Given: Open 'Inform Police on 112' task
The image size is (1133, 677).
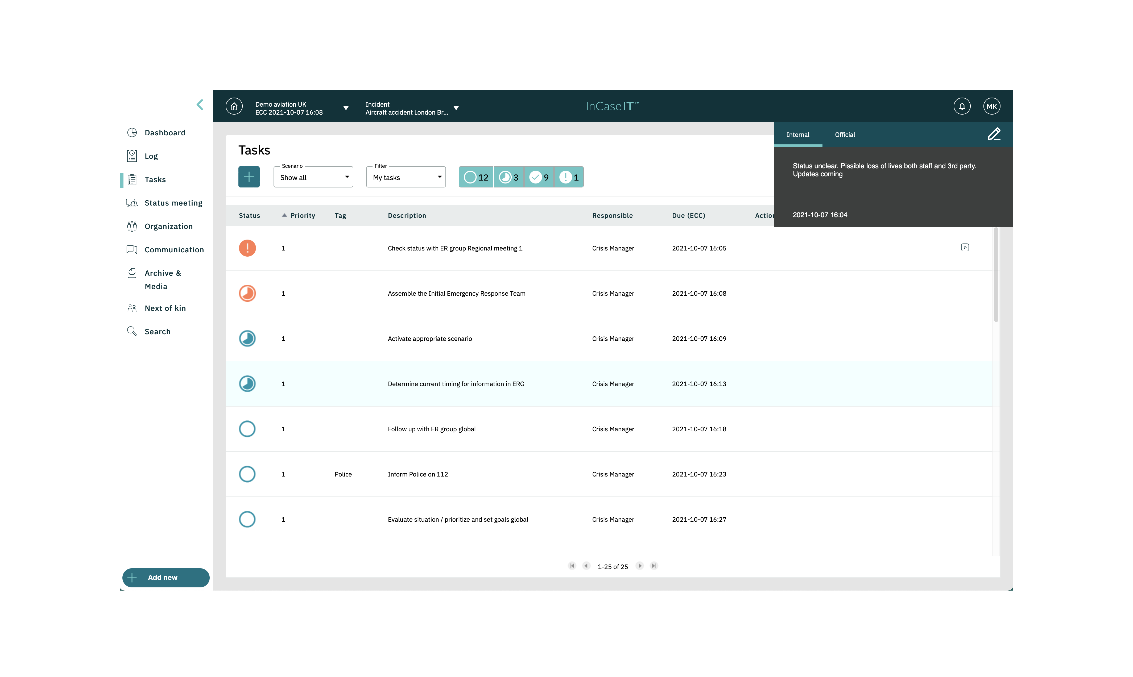Looking at the screenshot, I should pos(418,474).
